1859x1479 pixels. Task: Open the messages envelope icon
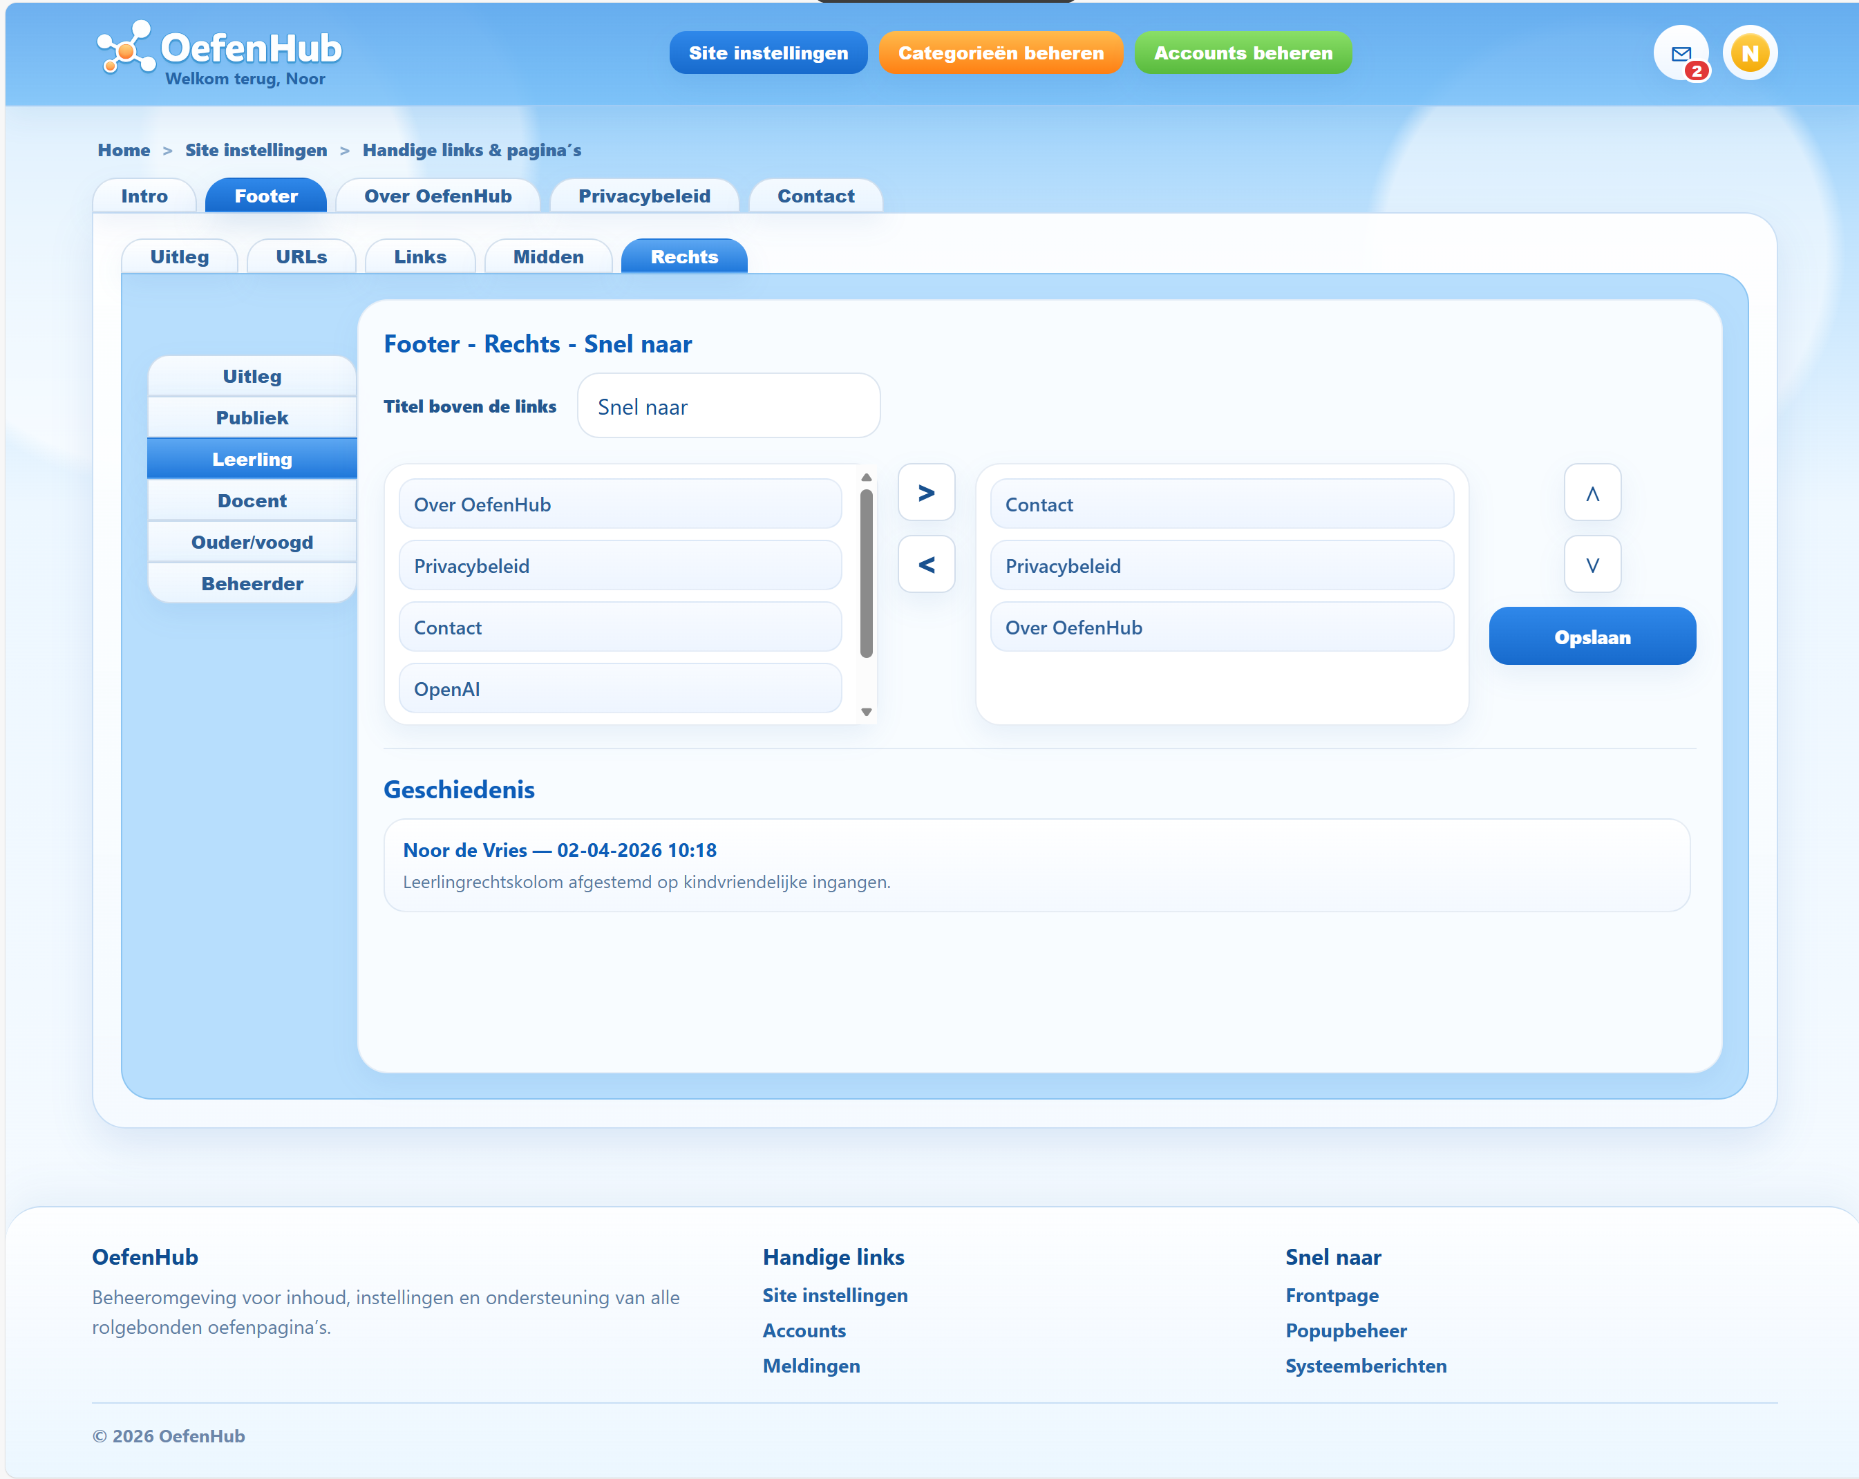coord(1679,53)
